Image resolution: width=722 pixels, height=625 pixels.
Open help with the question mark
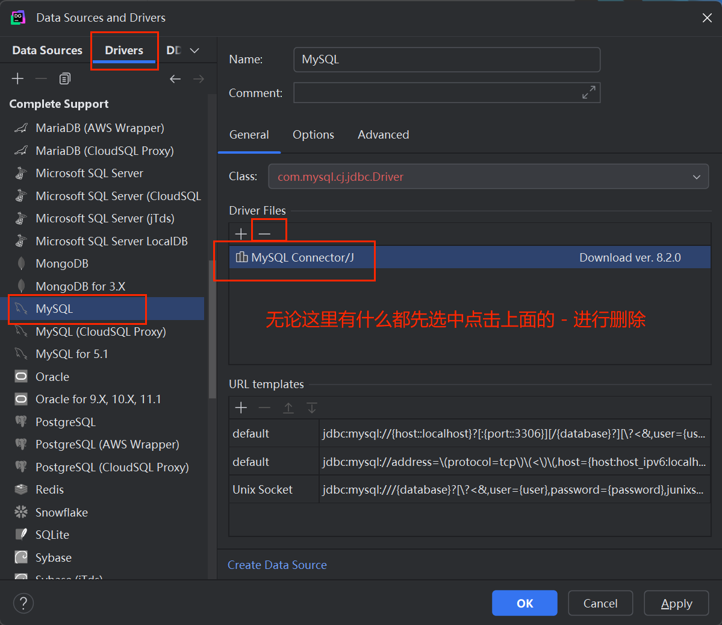tap(23, 603)
